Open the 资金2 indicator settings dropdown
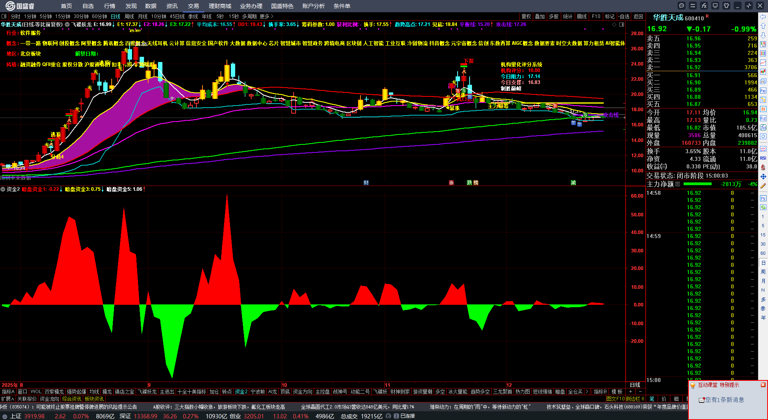 [3, 189]
